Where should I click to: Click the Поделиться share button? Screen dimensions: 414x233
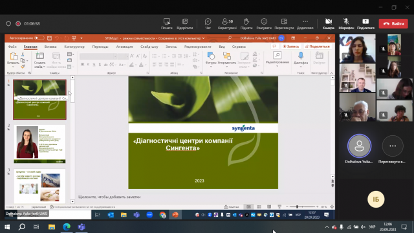click(x=318, y=47)
